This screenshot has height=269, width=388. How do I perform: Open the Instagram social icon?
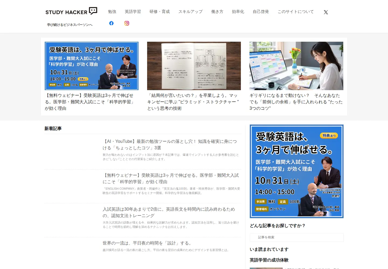pyautogui.click(x=127, y=23)
